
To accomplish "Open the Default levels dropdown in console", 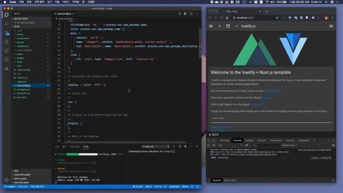I will 289,145.
